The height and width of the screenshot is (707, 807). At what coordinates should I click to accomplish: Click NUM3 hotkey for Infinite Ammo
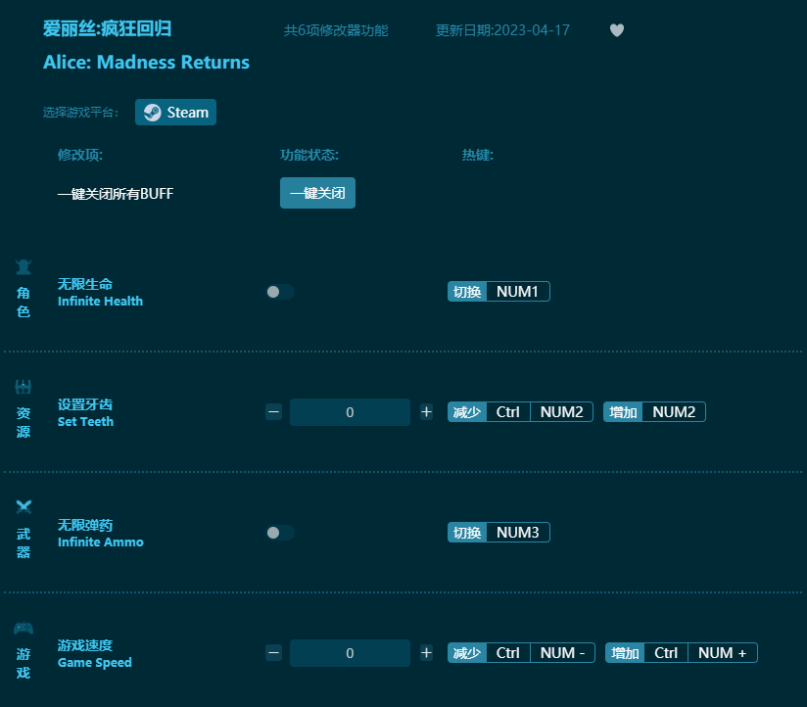517,533
